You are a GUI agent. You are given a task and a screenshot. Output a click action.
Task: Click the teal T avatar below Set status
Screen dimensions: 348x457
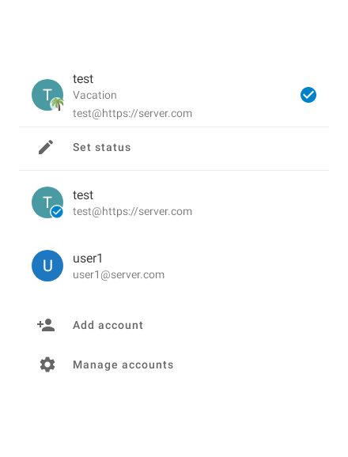tap(47, 202)
